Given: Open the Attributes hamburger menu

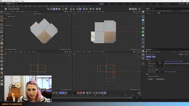Looking at the screenshot, I should pyautogui.click(x=146, y=52).
